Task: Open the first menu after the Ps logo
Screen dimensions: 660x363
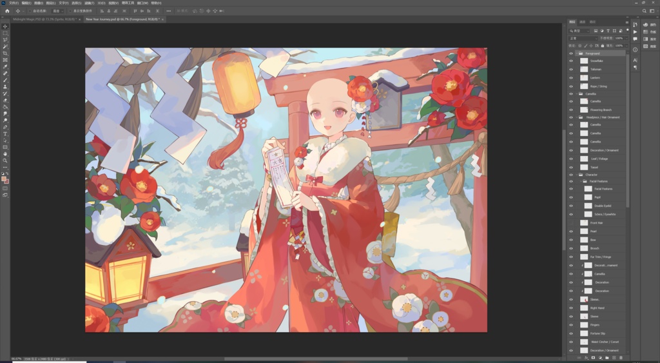Action: (x=14, y=3)
